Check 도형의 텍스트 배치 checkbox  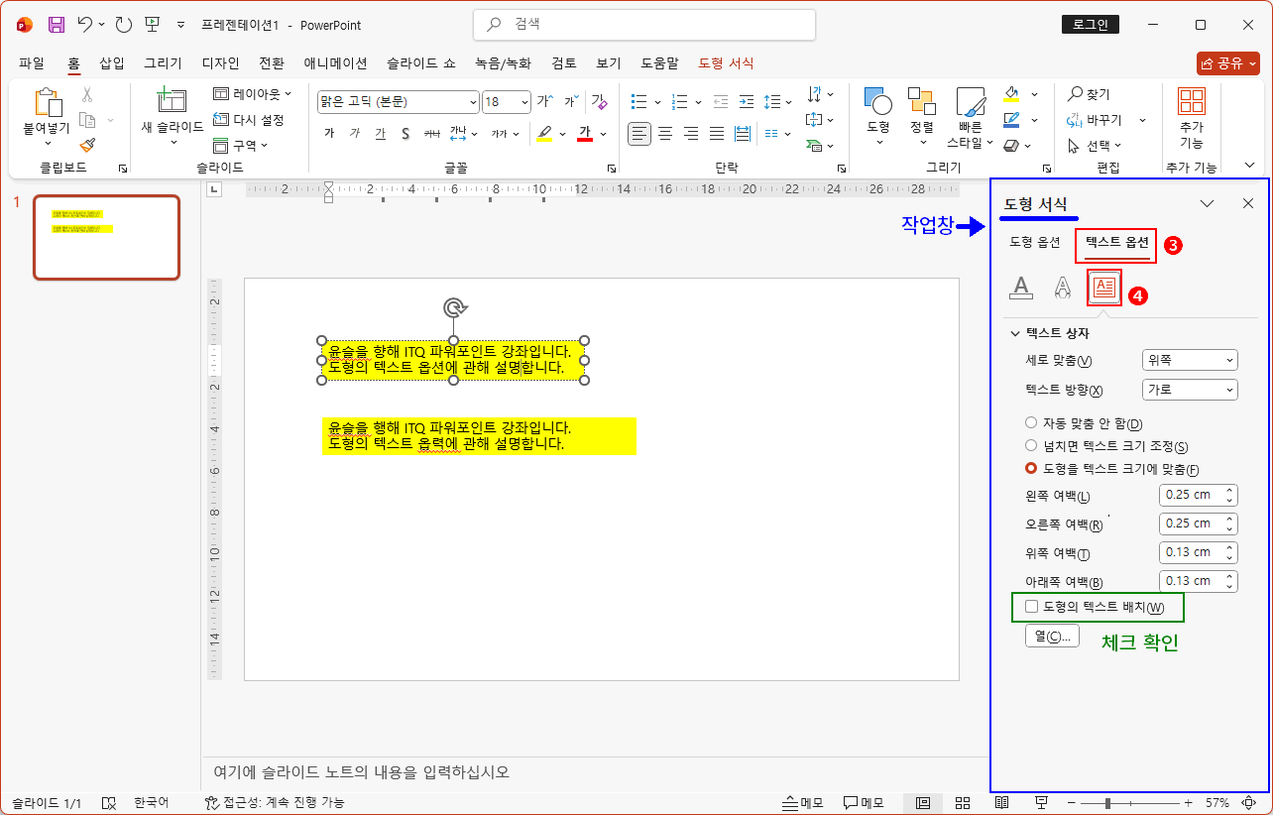pos(1031,606)
